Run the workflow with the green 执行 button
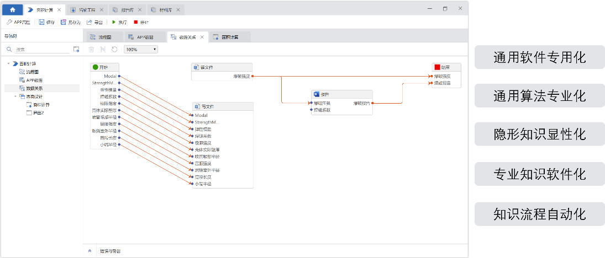605x258 pixels. point(114,22)
